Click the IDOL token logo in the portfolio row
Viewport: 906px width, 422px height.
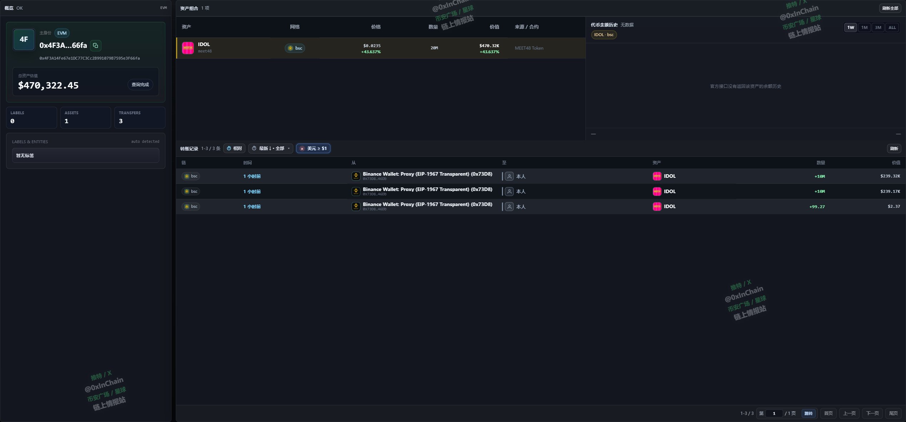188,48
